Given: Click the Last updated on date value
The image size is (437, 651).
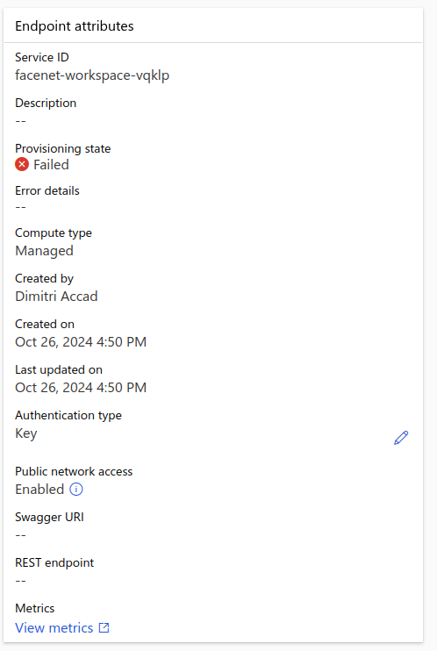Looking at the screenshot, I should [x=81, y=388].
